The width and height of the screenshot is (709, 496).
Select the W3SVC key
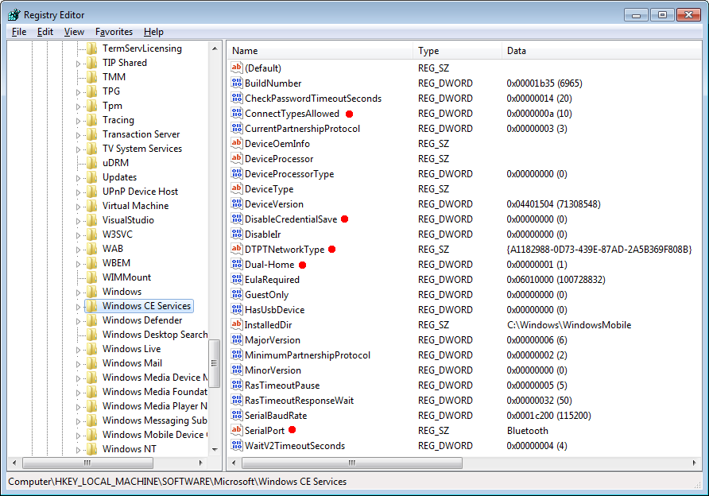pyautogui.click(x=117, y=234)
